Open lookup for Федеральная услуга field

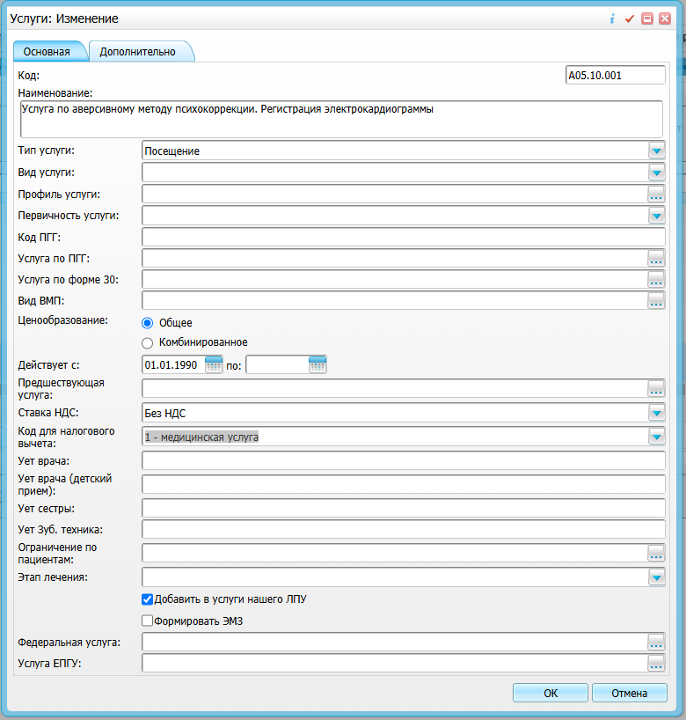coord(656,642)
